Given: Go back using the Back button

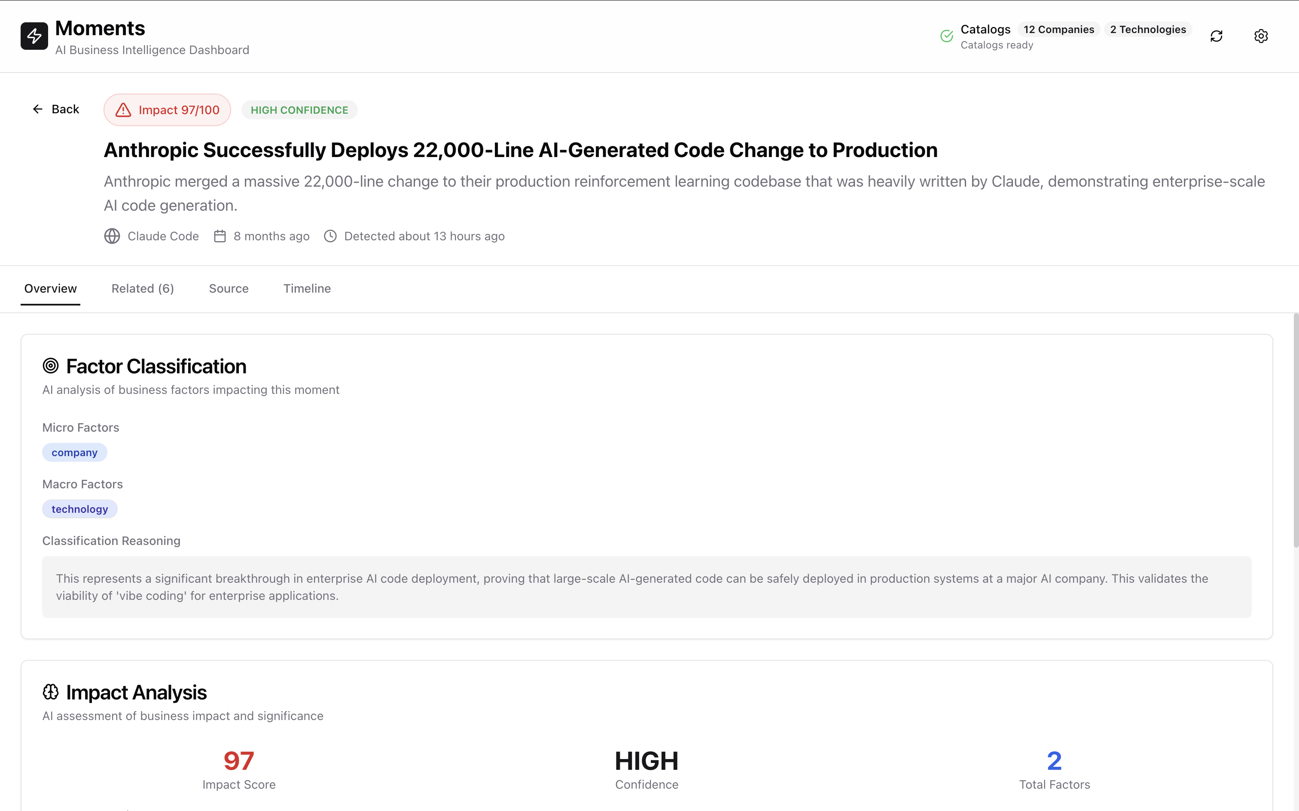Looking at the screenshot, I should click(56, 109).
